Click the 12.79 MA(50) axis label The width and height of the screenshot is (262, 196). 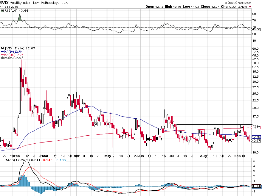click(256, 137)
